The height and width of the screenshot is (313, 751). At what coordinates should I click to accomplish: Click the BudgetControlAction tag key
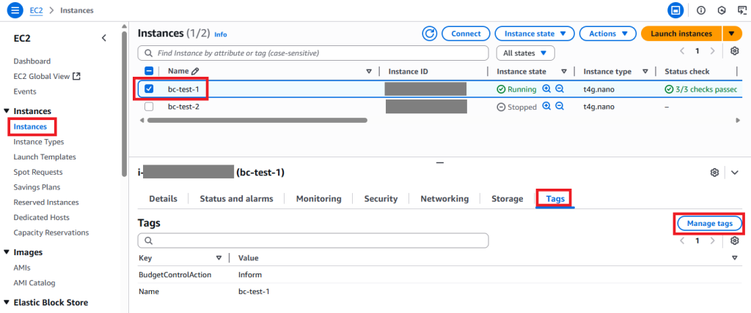(175, 275)
